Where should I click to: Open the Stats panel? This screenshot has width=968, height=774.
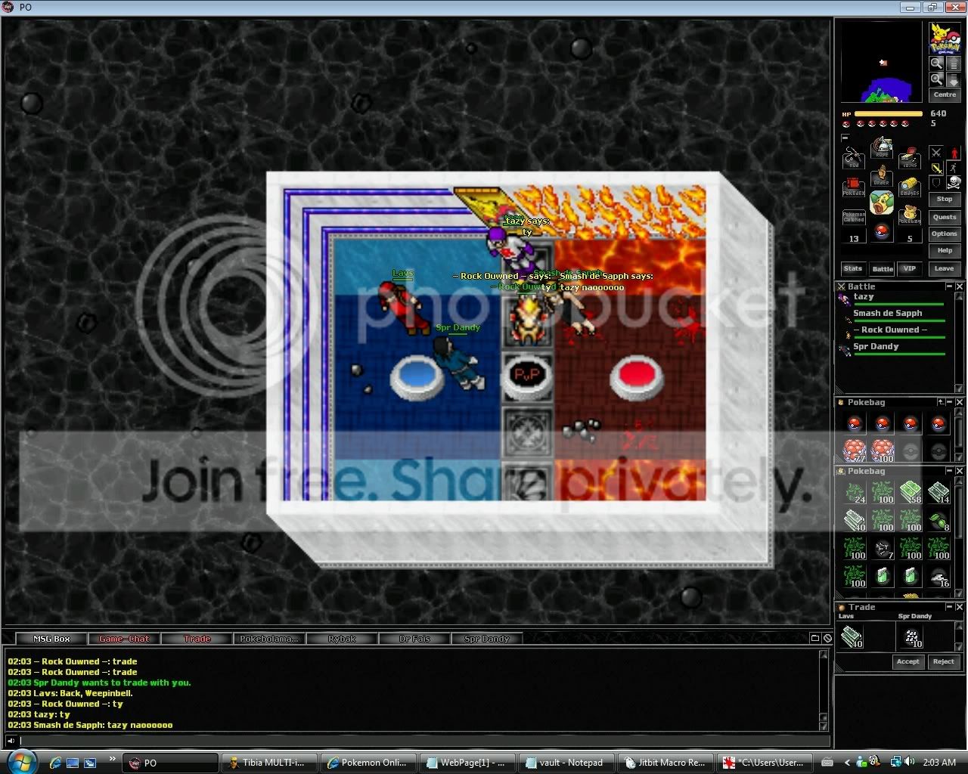click(x=853, y=268)
